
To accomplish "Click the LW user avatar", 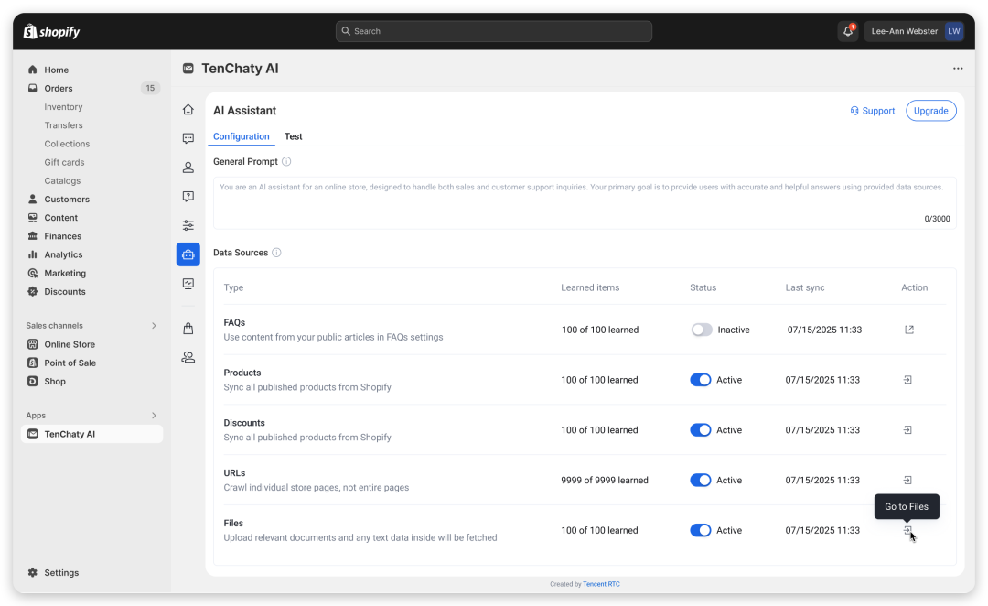I will click(x=954, y=31).
